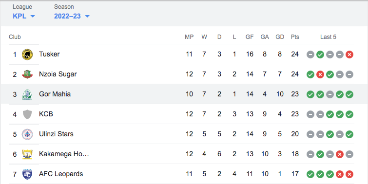368x184 pixels.
Task: Click the Nzoia Sugar club logo
Action: click(x=27, y=74)
